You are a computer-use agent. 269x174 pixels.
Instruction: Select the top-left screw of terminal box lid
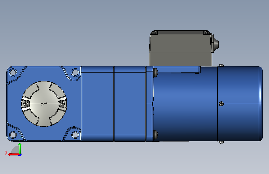click(x=155, y=32)
